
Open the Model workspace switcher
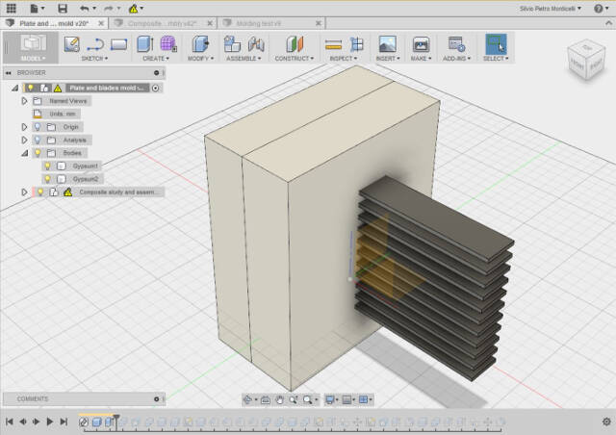click(32, 47)
